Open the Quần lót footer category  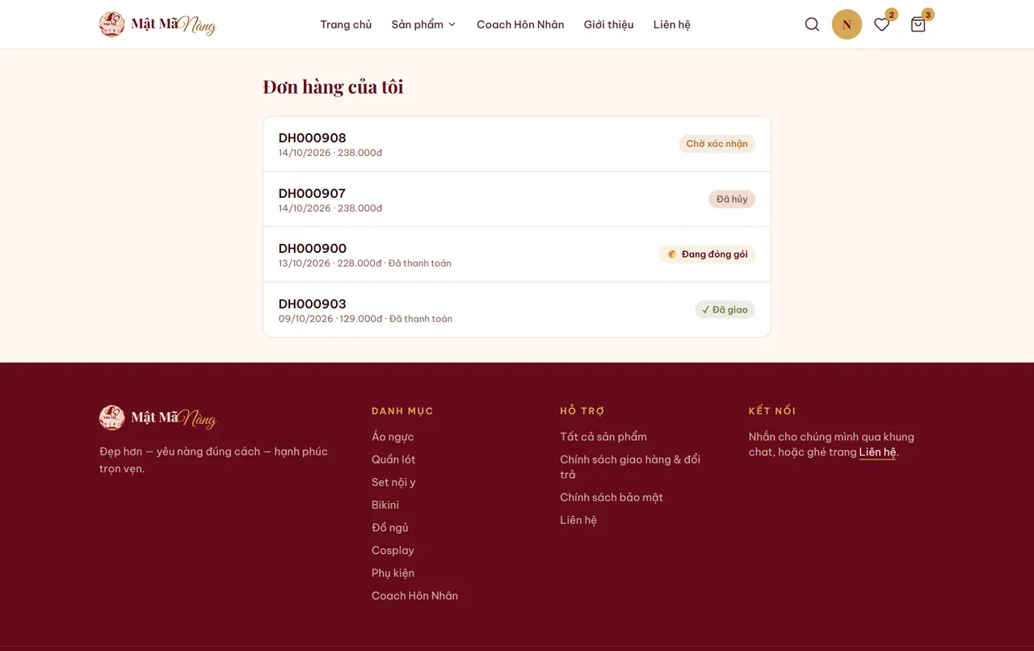click(393, 460)
